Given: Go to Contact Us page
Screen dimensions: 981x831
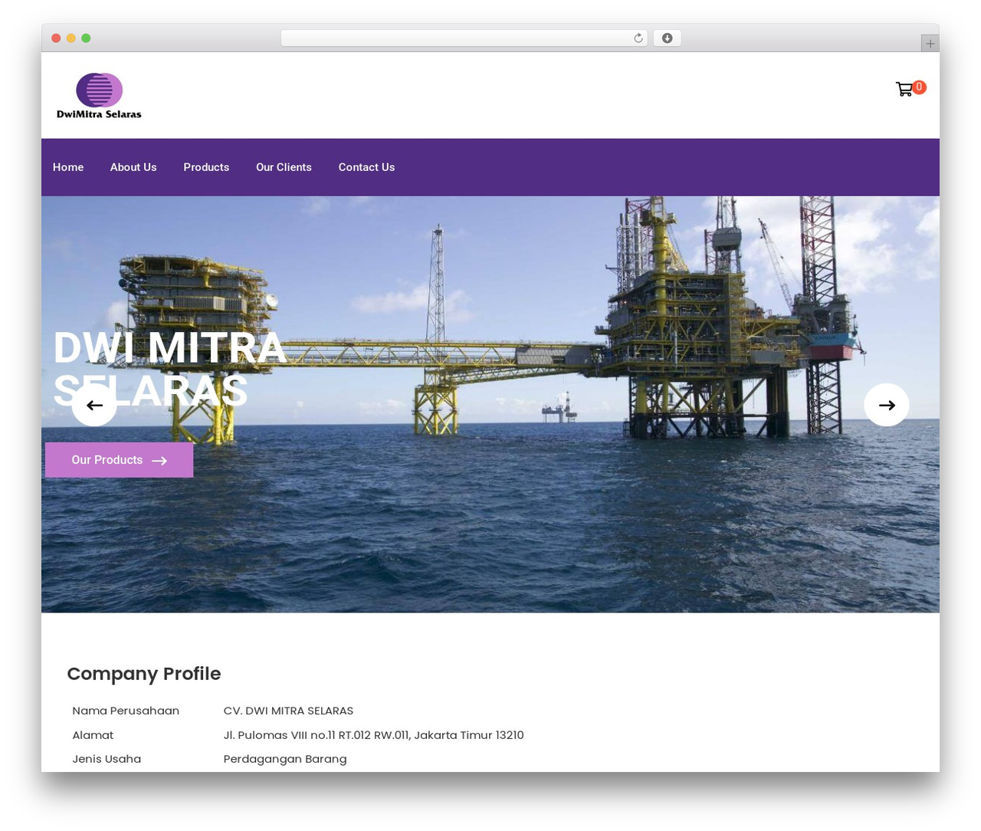Looking at the screenshot, I should tap(366, 167).
